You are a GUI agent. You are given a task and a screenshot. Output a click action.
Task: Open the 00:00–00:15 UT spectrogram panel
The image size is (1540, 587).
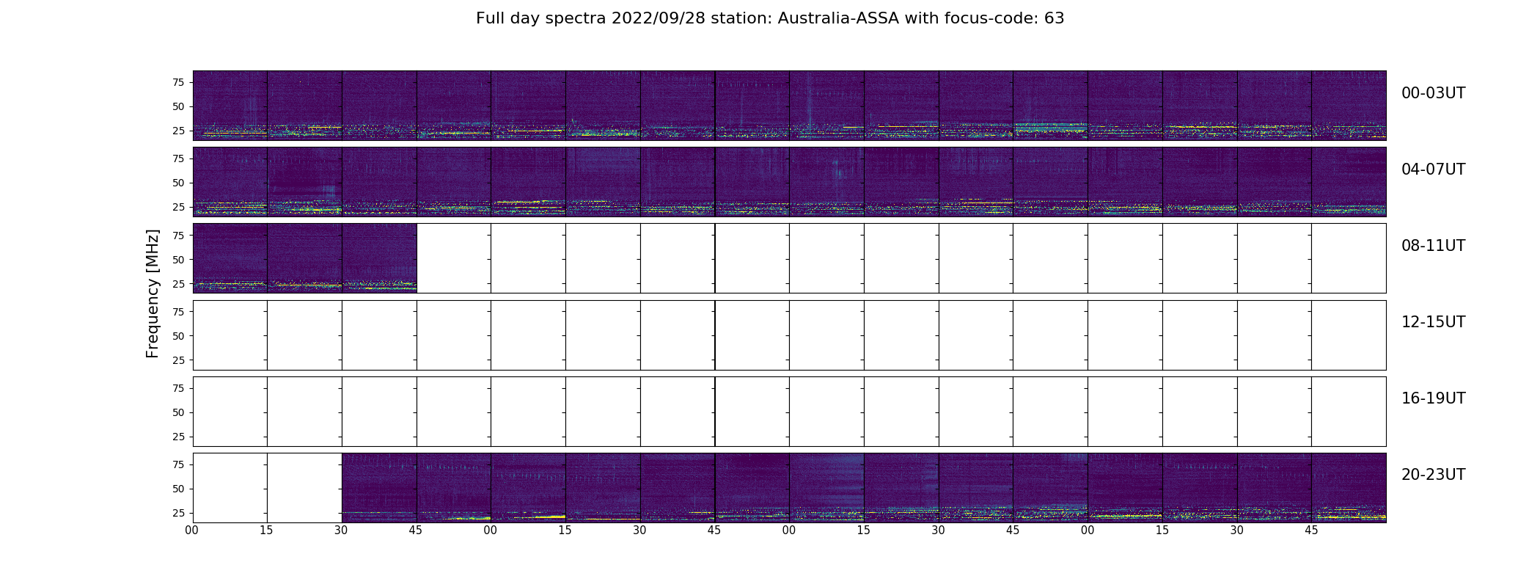click(230, 106)
